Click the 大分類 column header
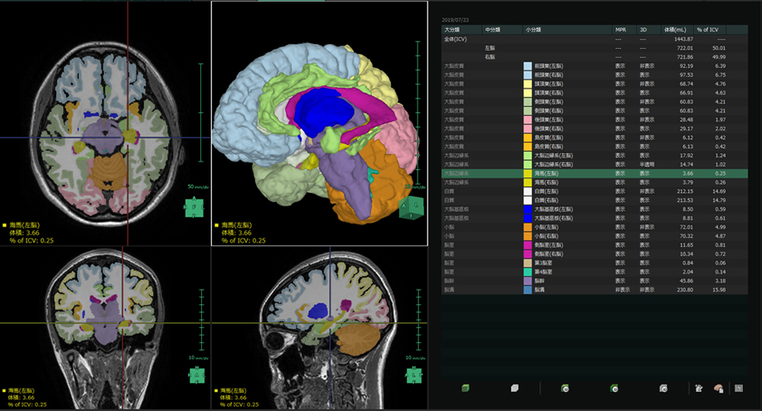 (x=461, y=30)
